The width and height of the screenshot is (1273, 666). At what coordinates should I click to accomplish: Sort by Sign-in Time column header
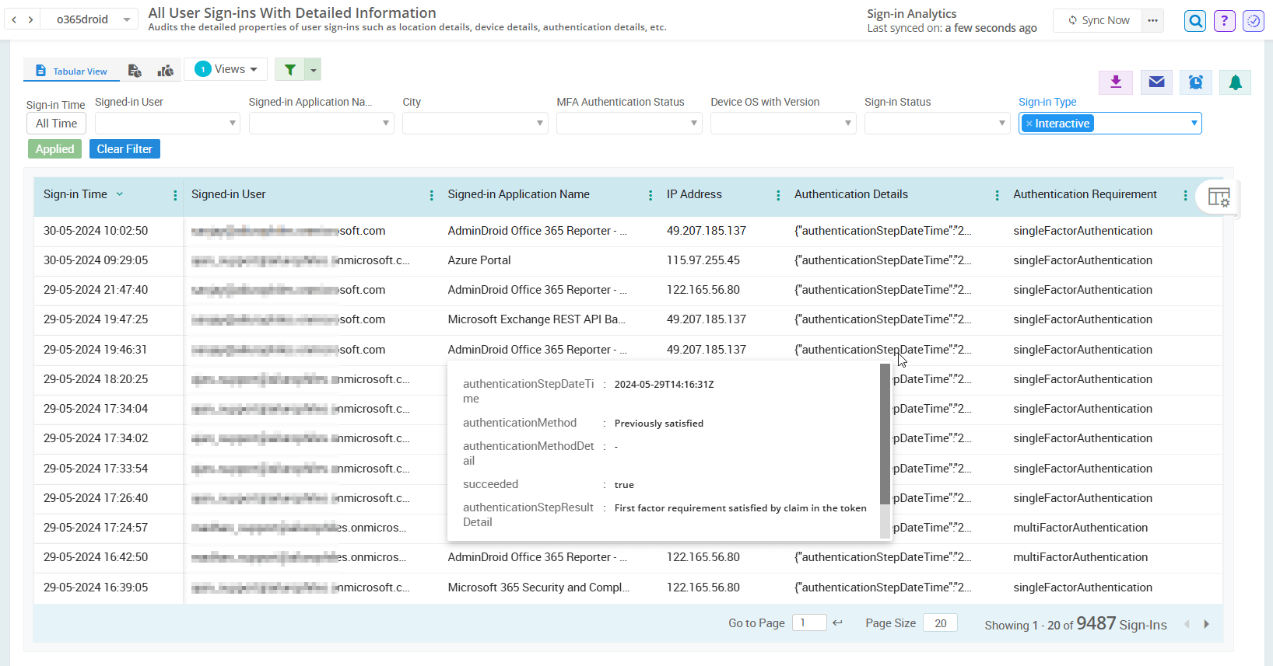tap(75, 194)
